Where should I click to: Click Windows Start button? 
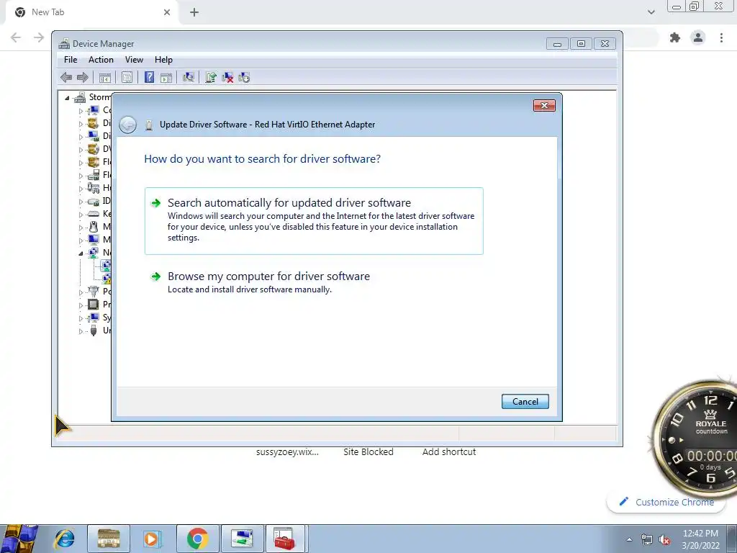click(19, 539)
